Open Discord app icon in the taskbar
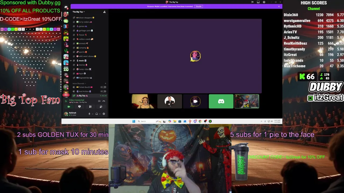Screen dimensions: 344x193 click(195, 121)
